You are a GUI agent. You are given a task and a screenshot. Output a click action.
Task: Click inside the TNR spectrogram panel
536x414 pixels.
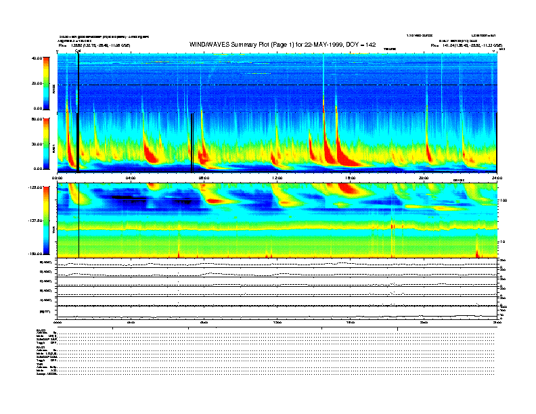tap(277, 221)
